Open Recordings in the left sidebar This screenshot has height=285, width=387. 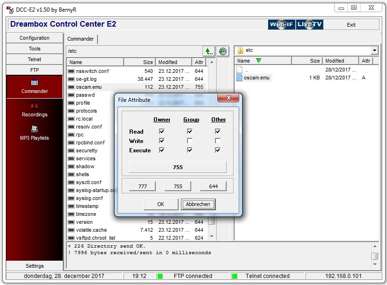pyautogui.click(x=35, y=110)
